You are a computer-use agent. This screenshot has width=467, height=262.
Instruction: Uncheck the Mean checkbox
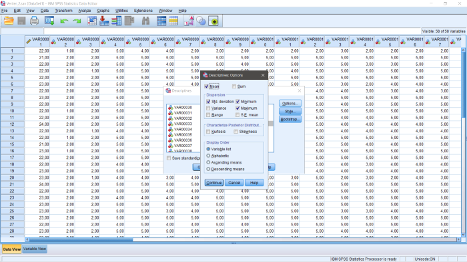click(x=206, y=86)
